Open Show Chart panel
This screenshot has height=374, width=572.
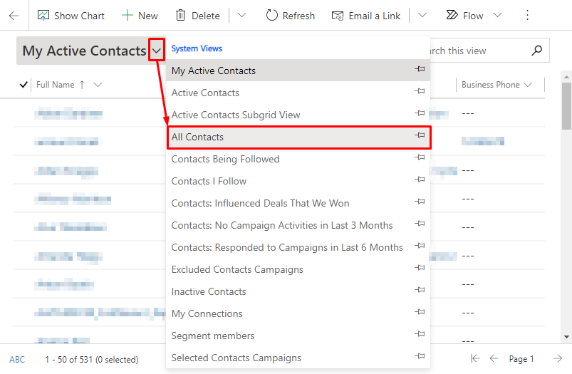71,16
